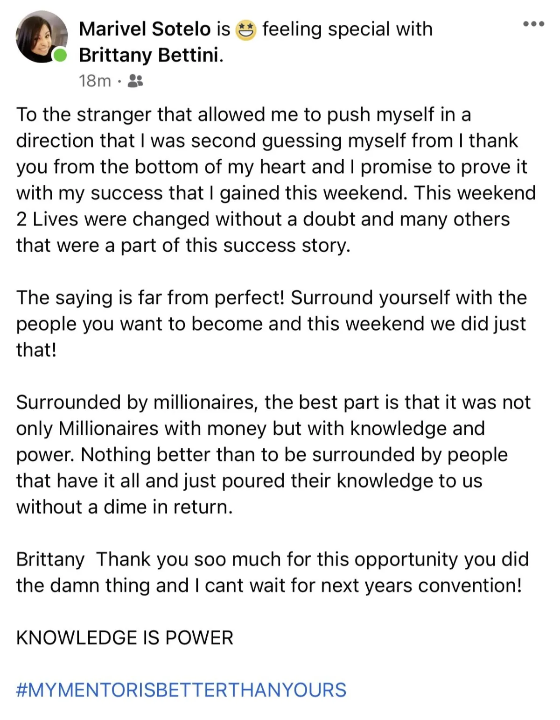
Task: Tap the friends audience icon beside 18m
Action: coord(135,81)
